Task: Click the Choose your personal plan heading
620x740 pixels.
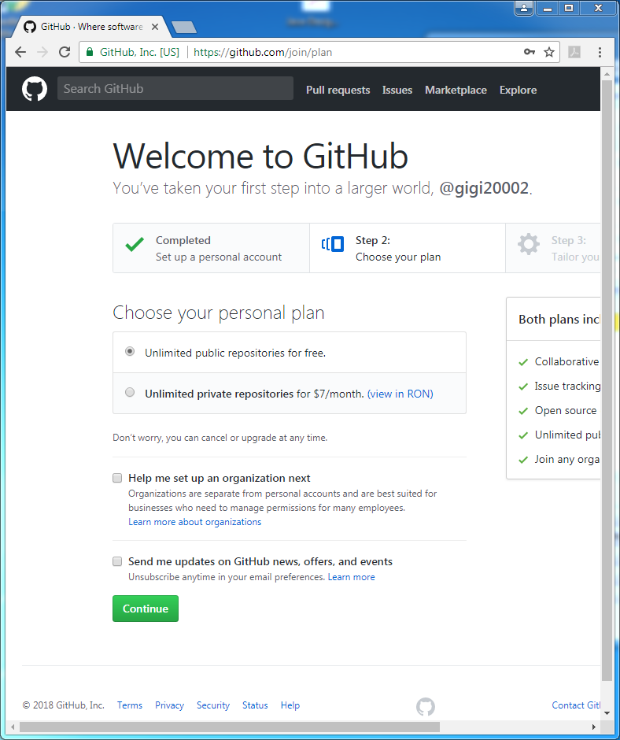Action: click(219, 313)
